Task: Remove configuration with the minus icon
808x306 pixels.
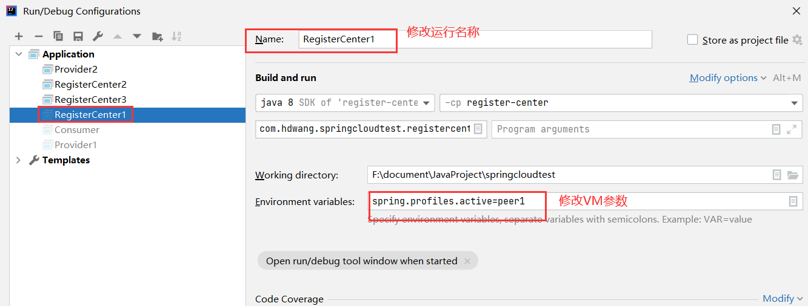Action: 38,36
